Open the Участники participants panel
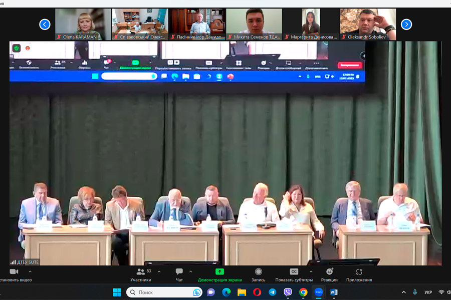 [x=141, y=274]
